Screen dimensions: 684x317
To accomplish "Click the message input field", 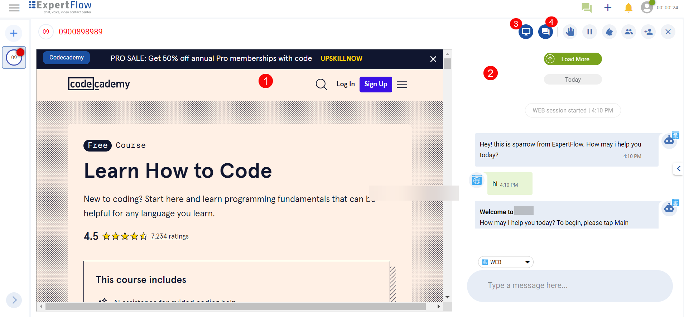I will [x=569, y=285].
